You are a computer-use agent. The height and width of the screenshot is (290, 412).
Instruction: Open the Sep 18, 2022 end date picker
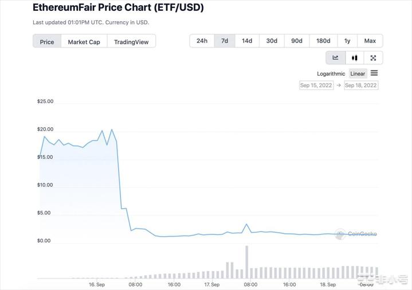coord(361,85)
